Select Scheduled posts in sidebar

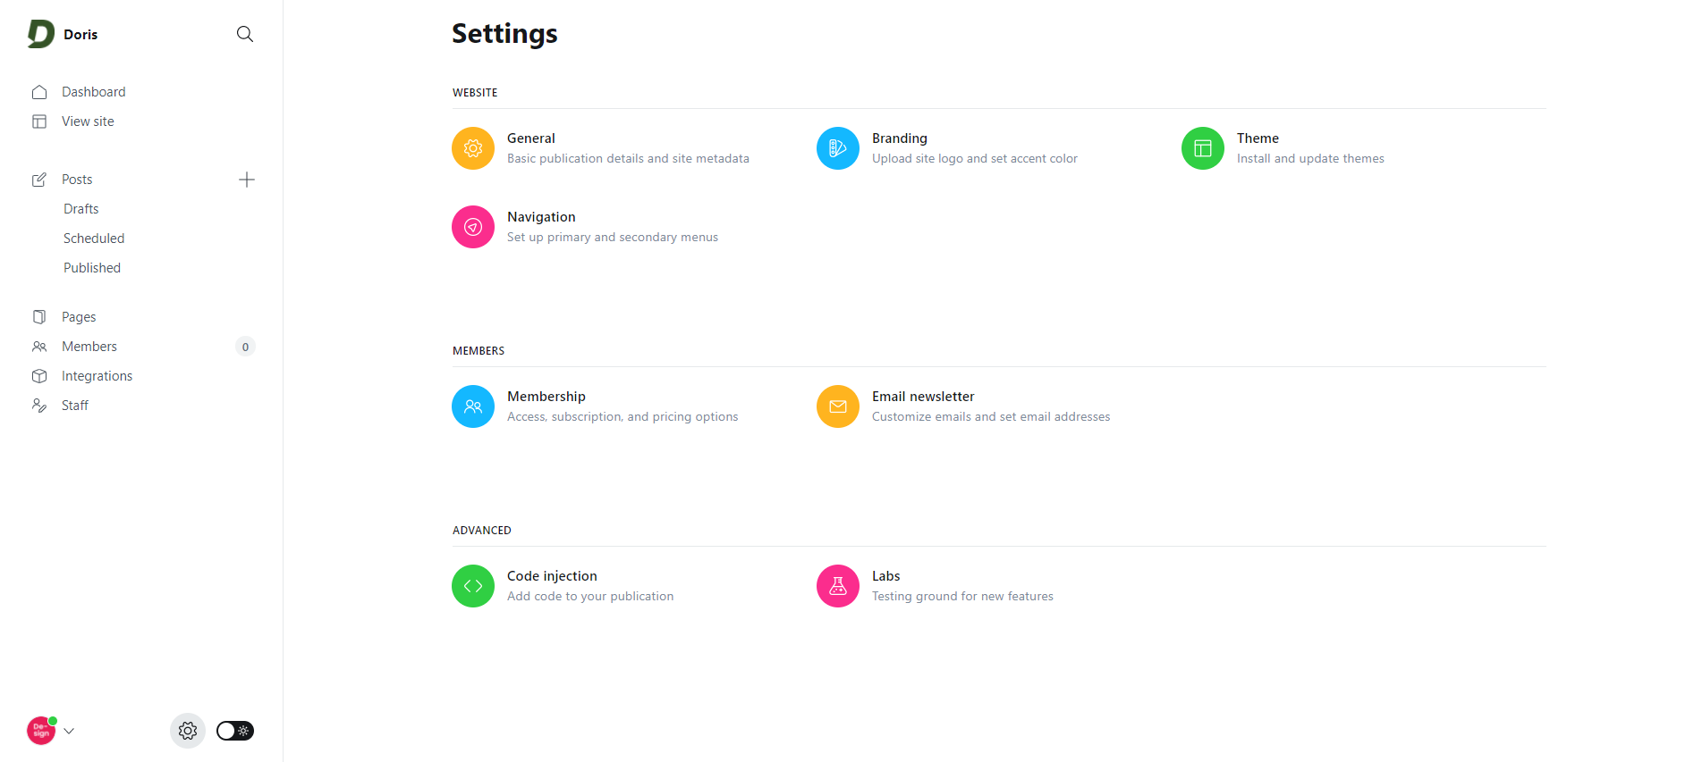click(94, 239)
